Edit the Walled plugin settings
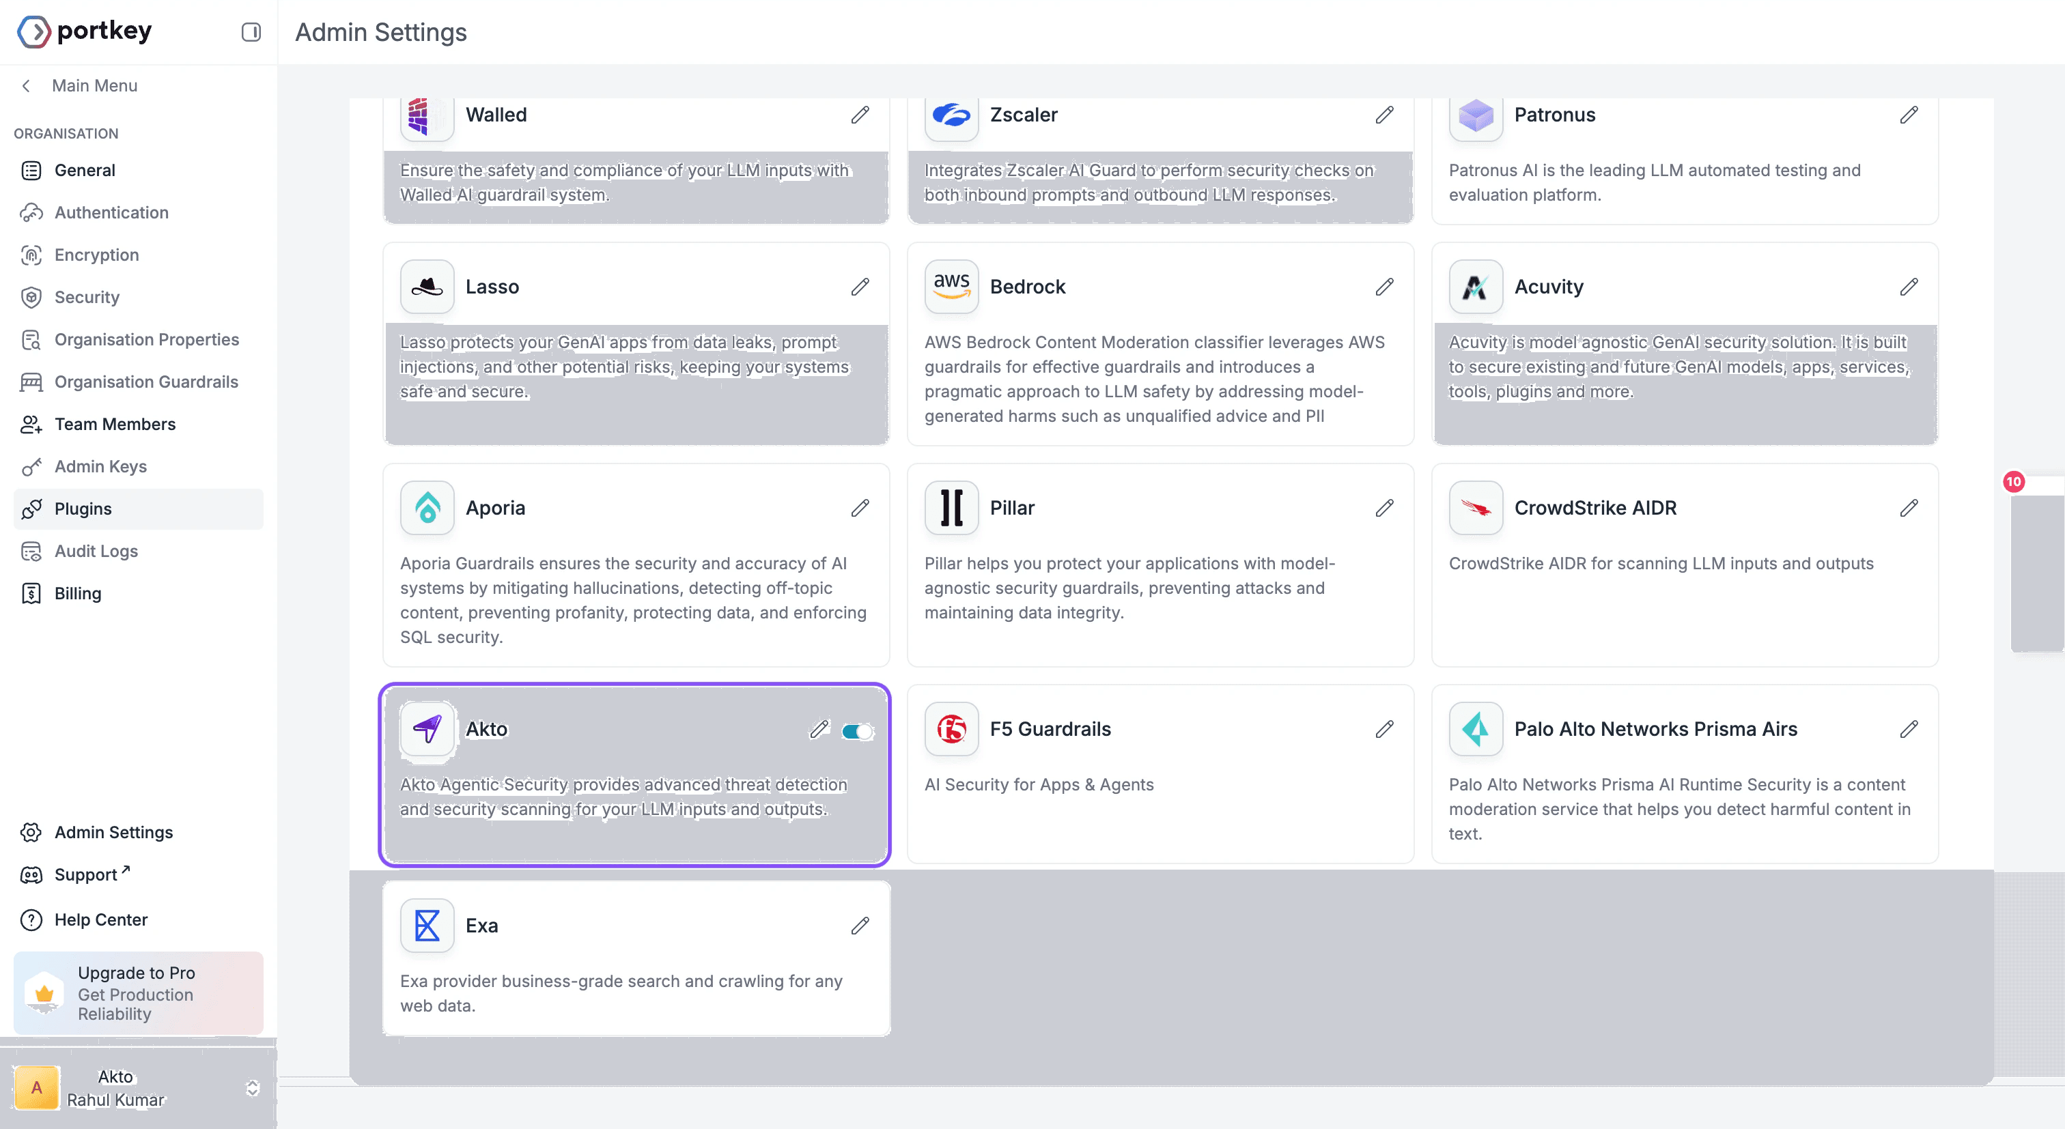The width and height of the screenshot is (2065, 1129). point(860,115)
